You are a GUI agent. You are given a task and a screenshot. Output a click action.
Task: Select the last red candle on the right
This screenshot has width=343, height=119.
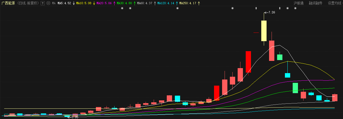click(x=335, y=98)
